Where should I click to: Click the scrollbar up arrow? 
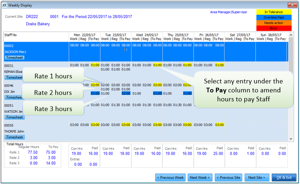coord(291,35)
